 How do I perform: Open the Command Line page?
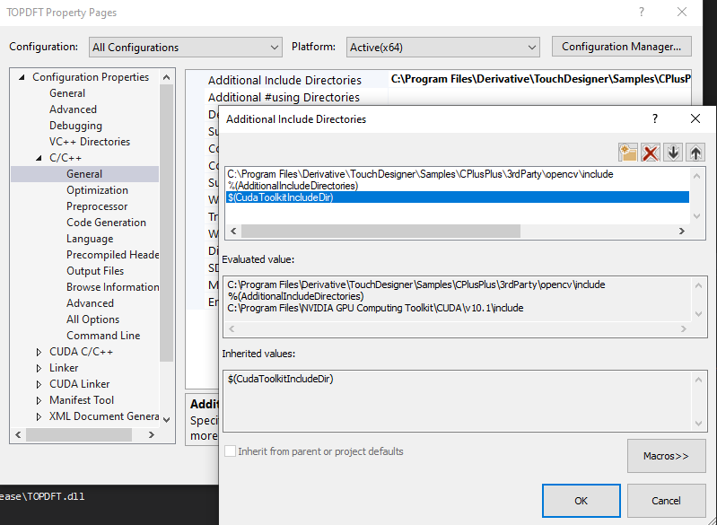[x=103, y=336]
